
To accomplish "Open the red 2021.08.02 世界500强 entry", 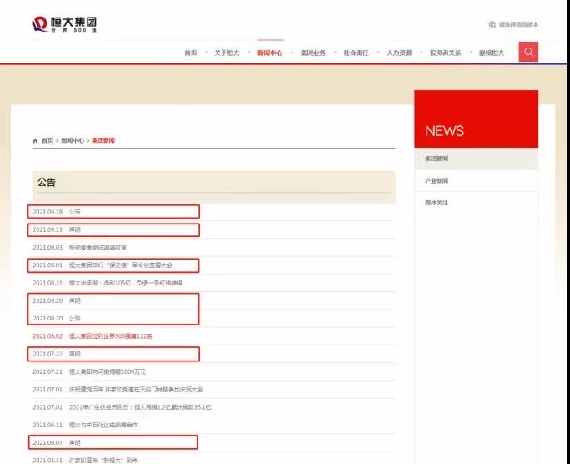I will click(x=92, y=336).
